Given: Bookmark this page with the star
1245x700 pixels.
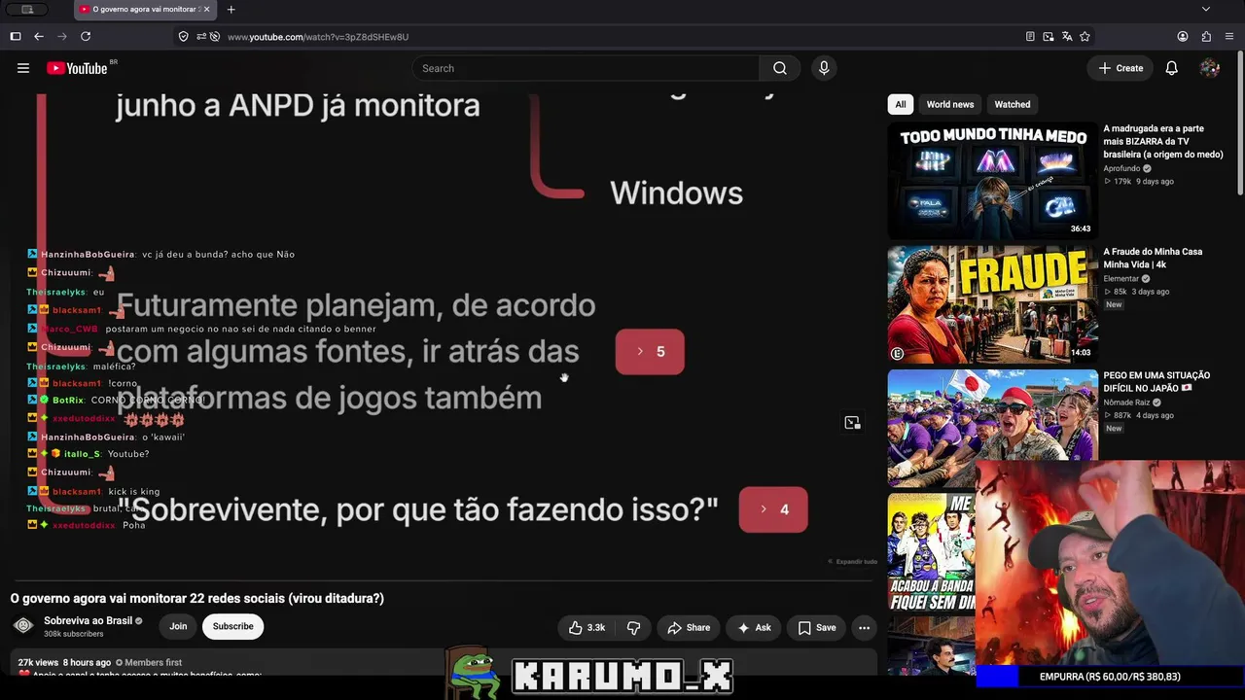Looking at the screenshot, I should point(1085,37).
